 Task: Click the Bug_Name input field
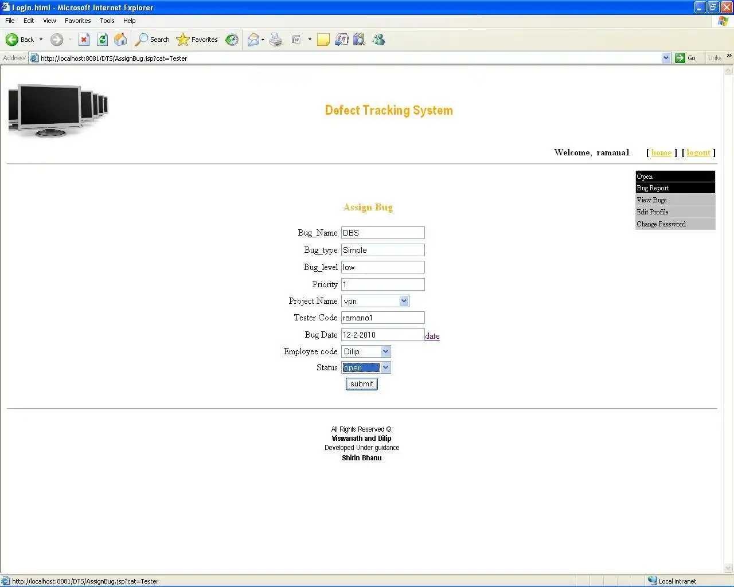point(383,233)
